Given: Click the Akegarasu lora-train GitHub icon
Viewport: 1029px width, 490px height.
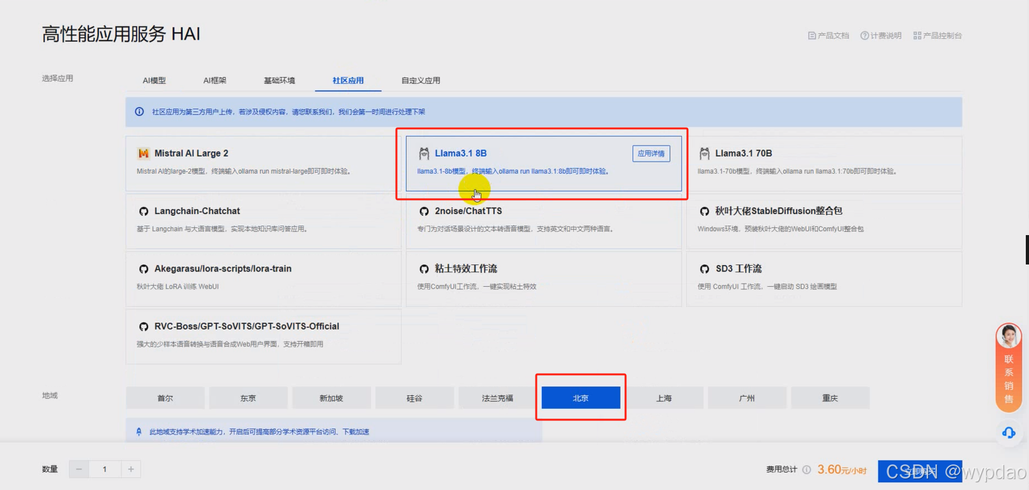Looking at the screenshot, I should click(x=144, y=269).
